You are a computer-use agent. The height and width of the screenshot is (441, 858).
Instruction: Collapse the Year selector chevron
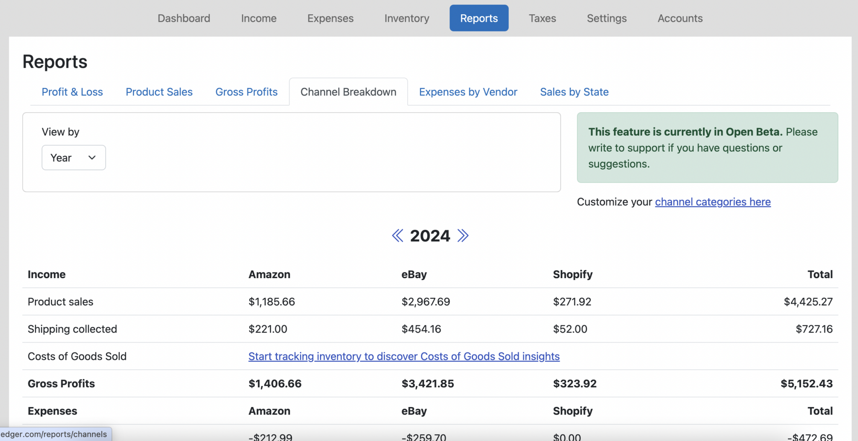tap(91, 157)
